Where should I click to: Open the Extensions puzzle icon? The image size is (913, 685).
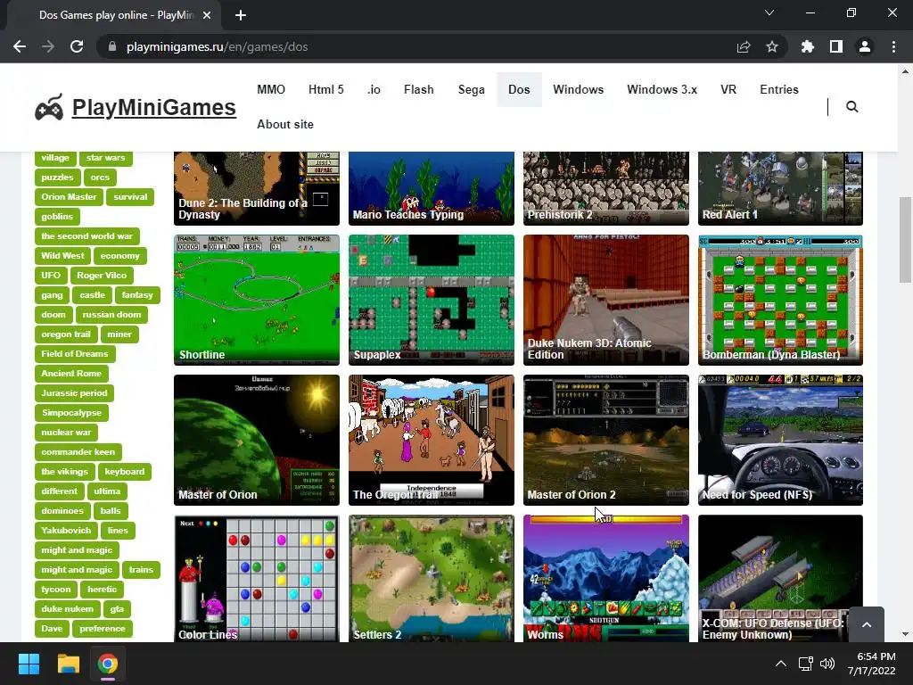808,46
